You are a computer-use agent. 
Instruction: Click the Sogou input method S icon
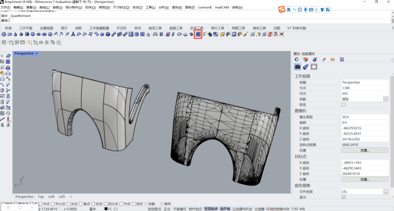point(282,9)
